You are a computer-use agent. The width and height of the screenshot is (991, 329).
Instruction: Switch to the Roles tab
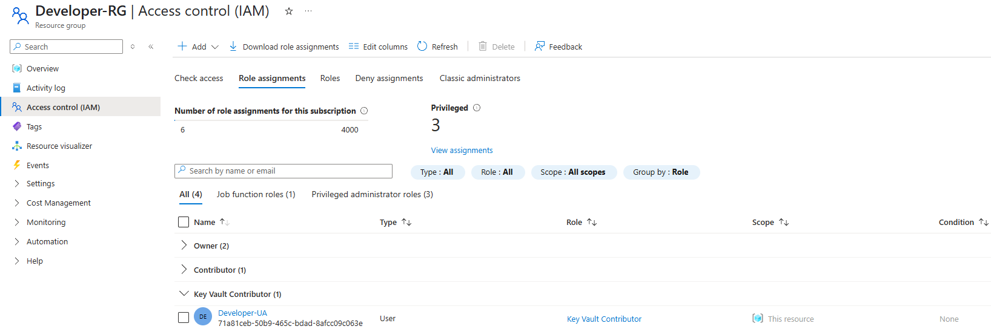(x=330, y=78)
